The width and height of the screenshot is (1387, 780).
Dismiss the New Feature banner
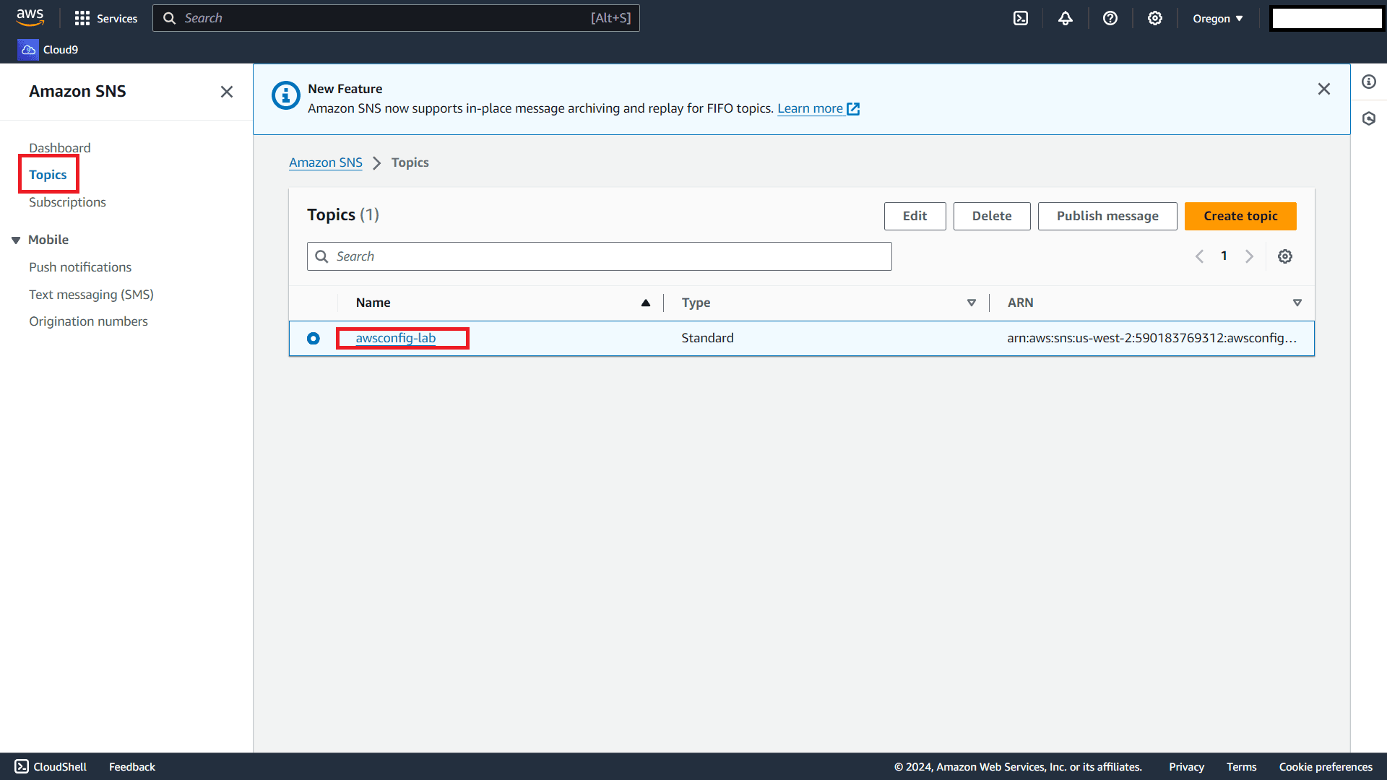point(1324,89)
